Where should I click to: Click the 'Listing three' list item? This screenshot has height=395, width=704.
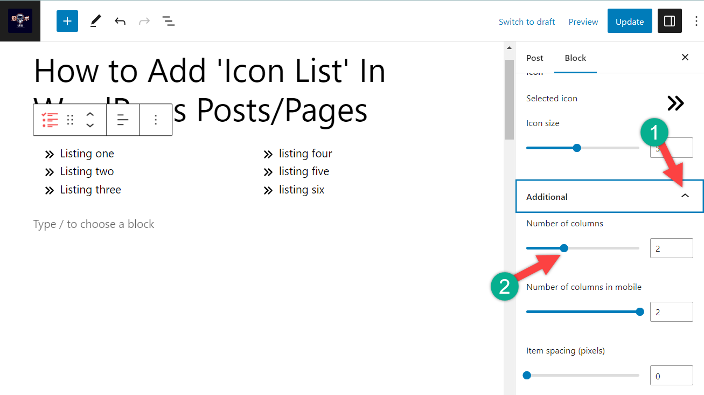[x=90, y=190]
